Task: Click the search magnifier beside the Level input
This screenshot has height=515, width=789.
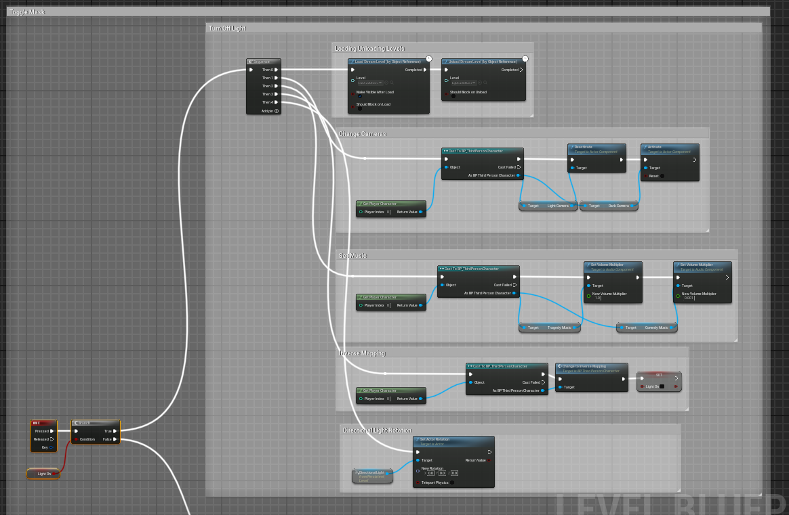Action: pos(392,82)
